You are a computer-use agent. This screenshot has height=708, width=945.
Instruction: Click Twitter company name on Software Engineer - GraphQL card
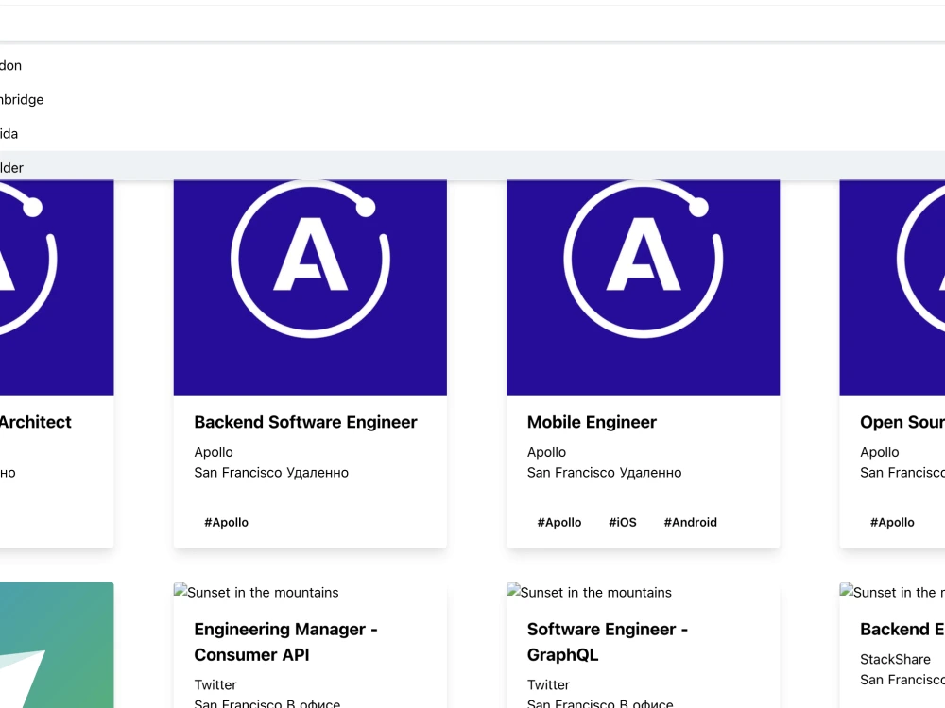(x=548, y=684)
